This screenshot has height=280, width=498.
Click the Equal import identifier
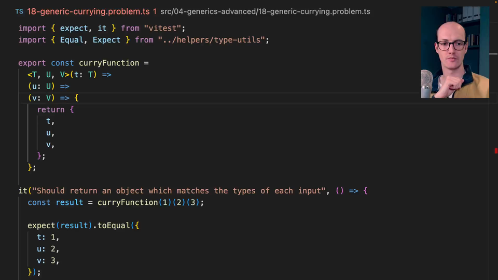(72, 40)
